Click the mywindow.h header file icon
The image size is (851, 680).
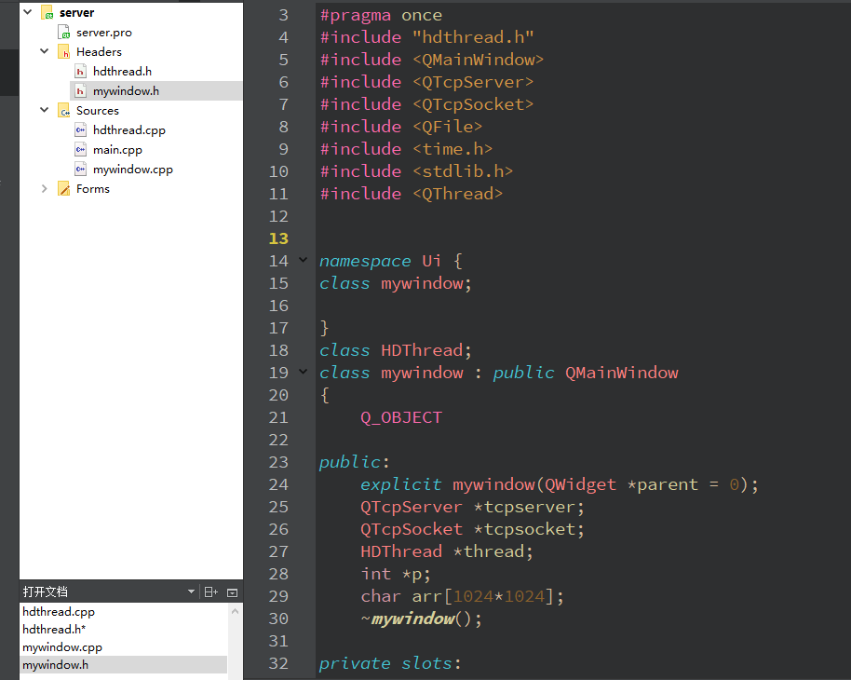[x=80, y=91]
